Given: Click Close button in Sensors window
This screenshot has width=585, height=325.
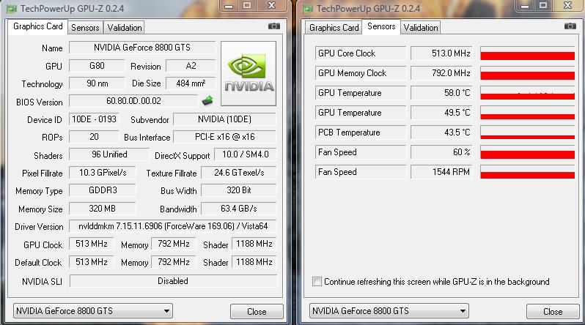Looking at the screenshot, I should click(x=553, y=312).
